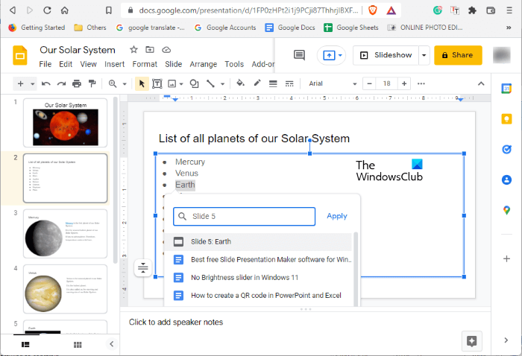
Task: Open Brave shields lion icon
Action: coord(373,10)
